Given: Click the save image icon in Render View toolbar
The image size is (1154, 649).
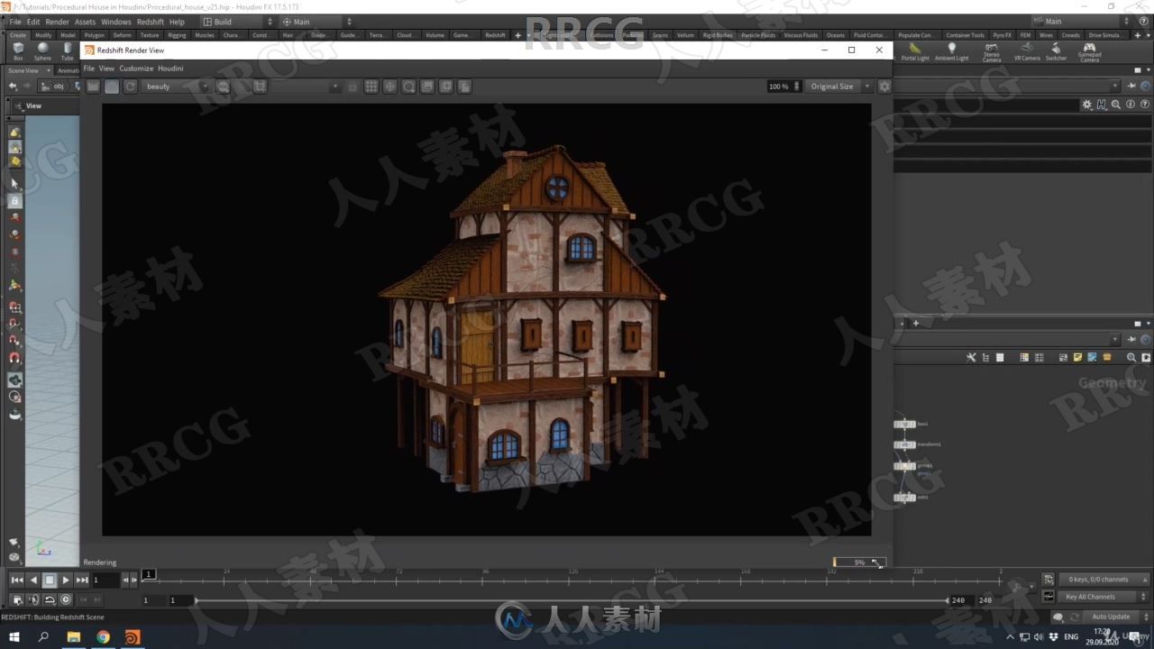Looking at the screenshot, I should tap(427, 87).
